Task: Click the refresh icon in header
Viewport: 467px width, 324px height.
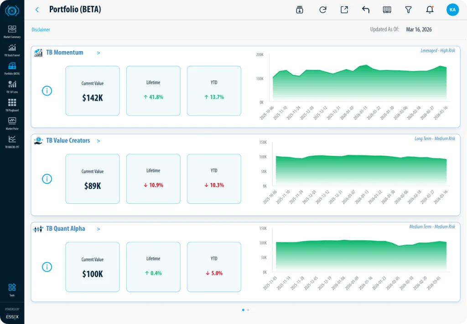Action: [323, 10]
